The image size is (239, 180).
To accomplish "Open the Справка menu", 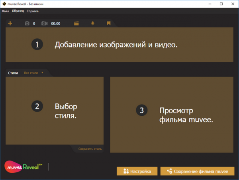I will point(33,11).
